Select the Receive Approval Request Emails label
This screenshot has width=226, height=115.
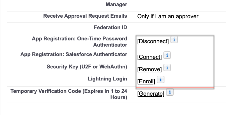tap(85, 16)
